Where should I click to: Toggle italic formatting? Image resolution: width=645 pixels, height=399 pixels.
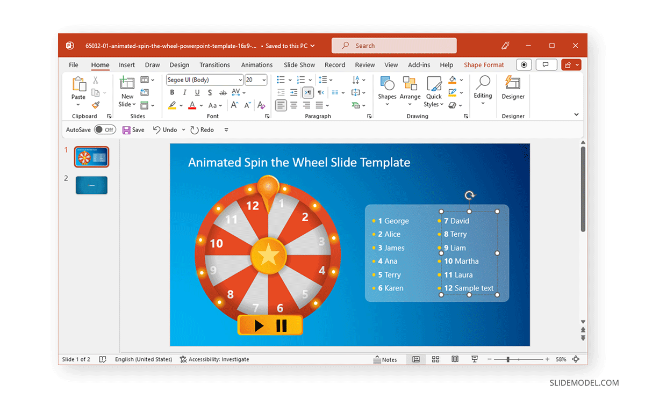point(184,92)
